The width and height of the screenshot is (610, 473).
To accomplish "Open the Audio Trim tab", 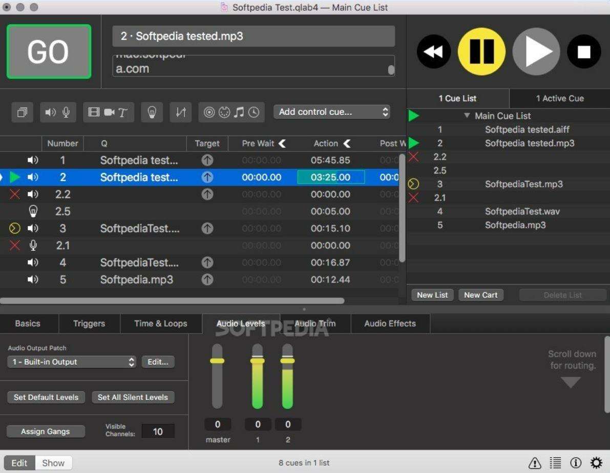I will point(315,323).
